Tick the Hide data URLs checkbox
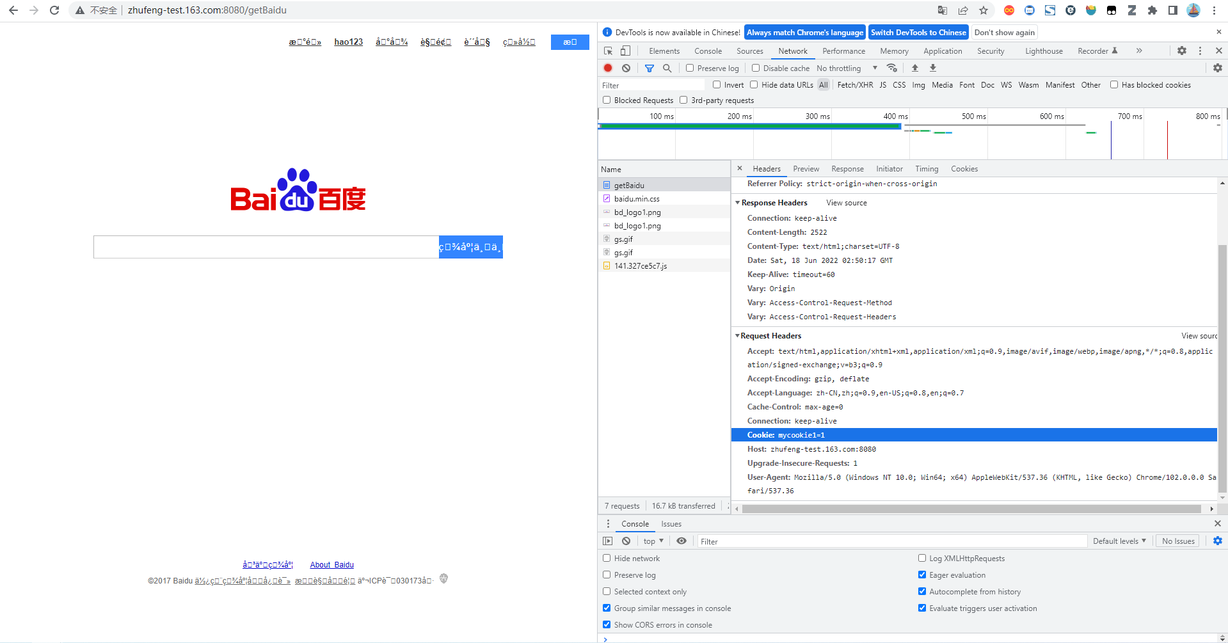Screen dimensions: 1228x643 pos(754,84)
